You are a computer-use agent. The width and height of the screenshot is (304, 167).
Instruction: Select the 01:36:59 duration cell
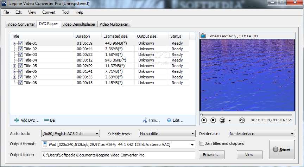(84, 43)
